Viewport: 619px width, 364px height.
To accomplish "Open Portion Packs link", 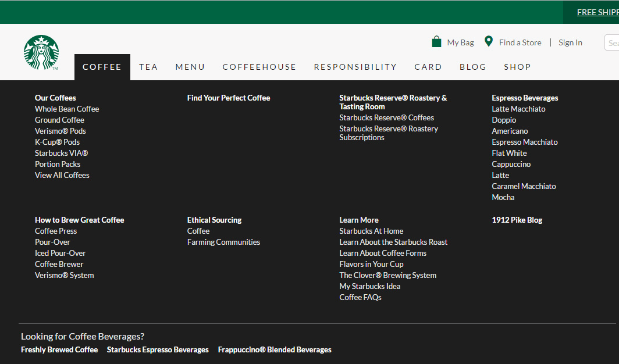I will pyautogui.click(x=57, y=164).
